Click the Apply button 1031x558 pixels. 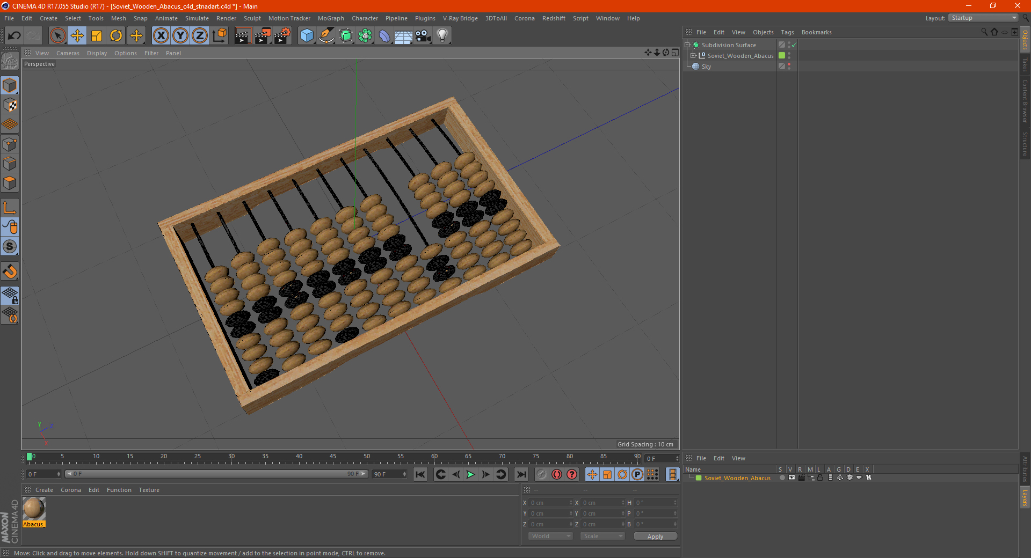point(655,537)
